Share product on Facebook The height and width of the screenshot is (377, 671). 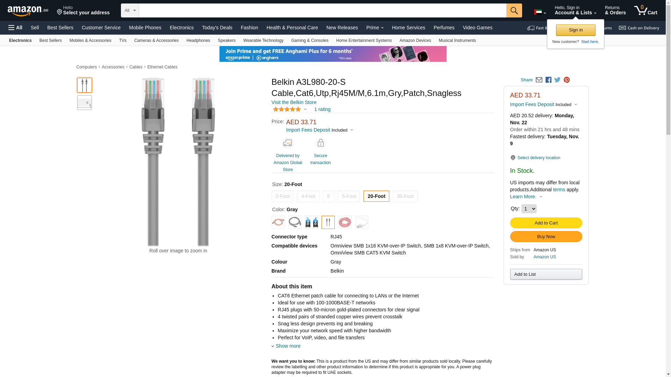pyautogui.click(x=548, y=80)
